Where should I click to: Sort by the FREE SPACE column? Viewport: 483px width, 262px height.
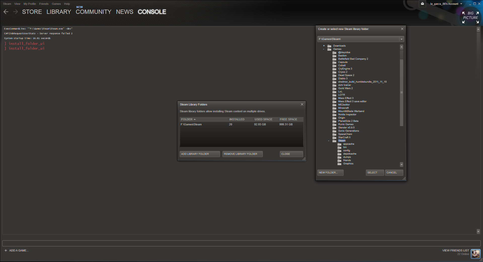[x=290, y=119]
